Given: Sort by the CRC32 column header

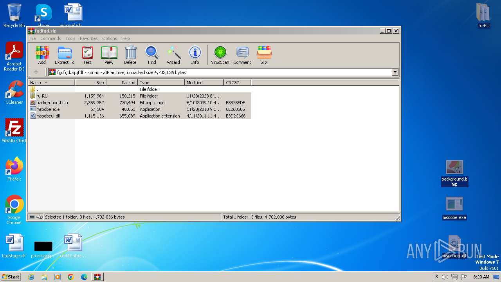Looking at the screenshot, I should 237,83.
